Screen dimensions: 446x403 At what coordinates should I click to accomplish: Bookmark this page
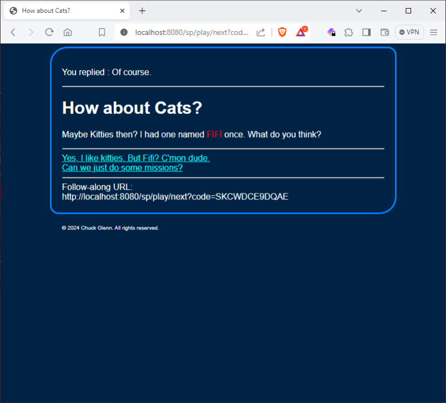[102, 32]
